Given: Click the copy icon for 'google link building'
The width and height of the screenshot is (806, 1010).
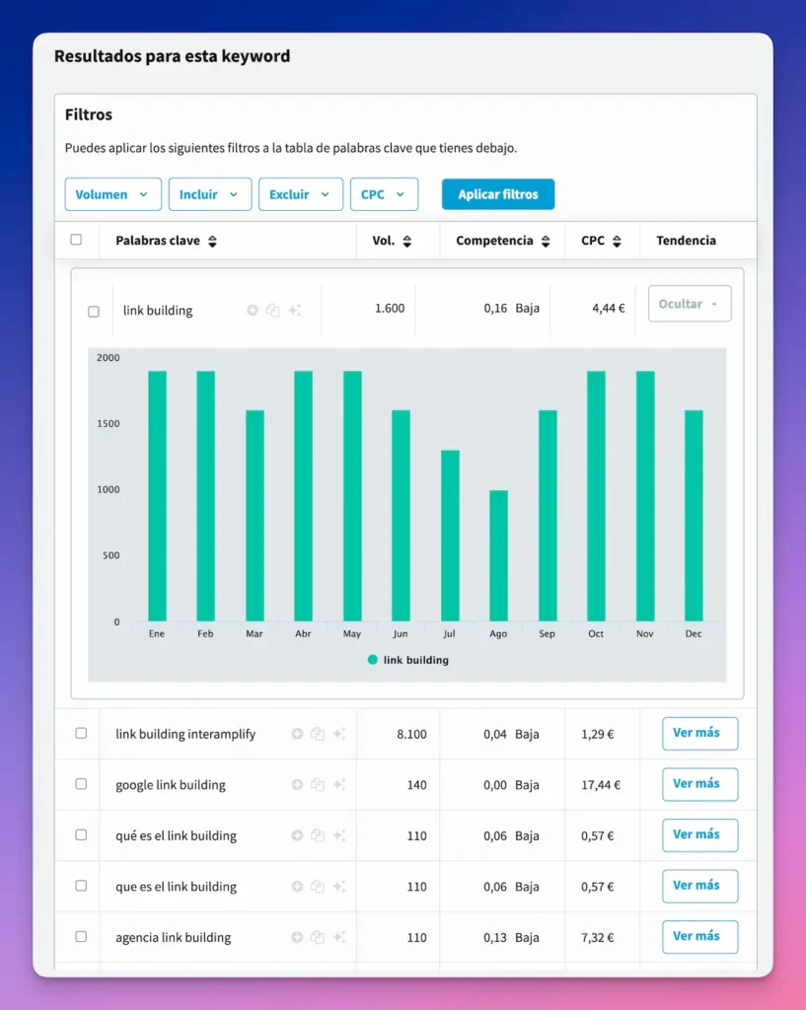Looking at the screenshot, I should (x=317, y=785).
